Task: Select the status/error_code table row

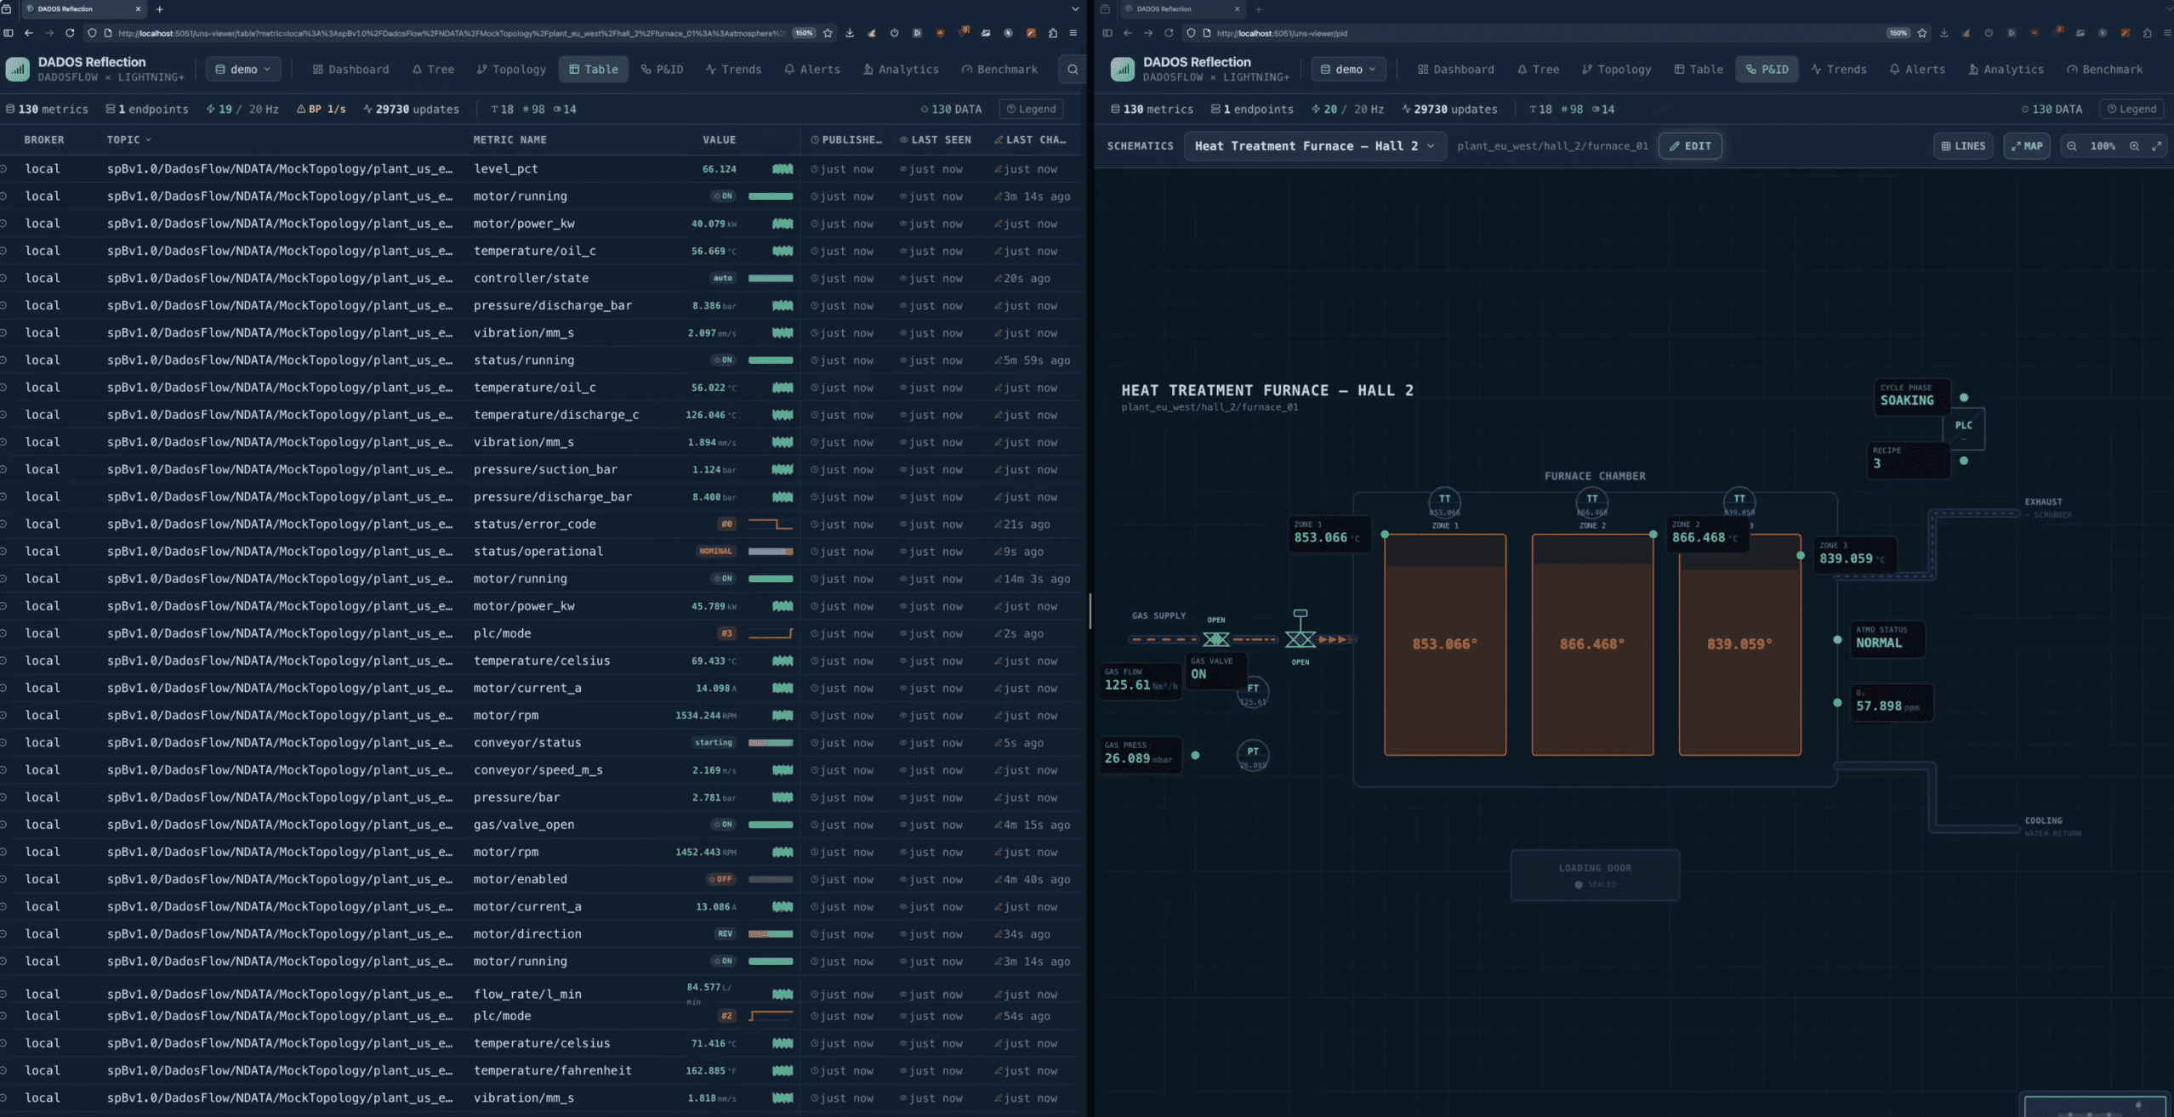Action: click(x=534, y=524)
